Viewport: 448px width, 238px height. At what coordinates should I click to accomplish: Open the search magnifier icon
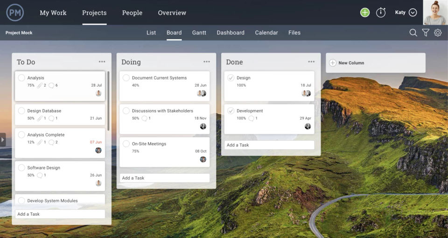413,33
